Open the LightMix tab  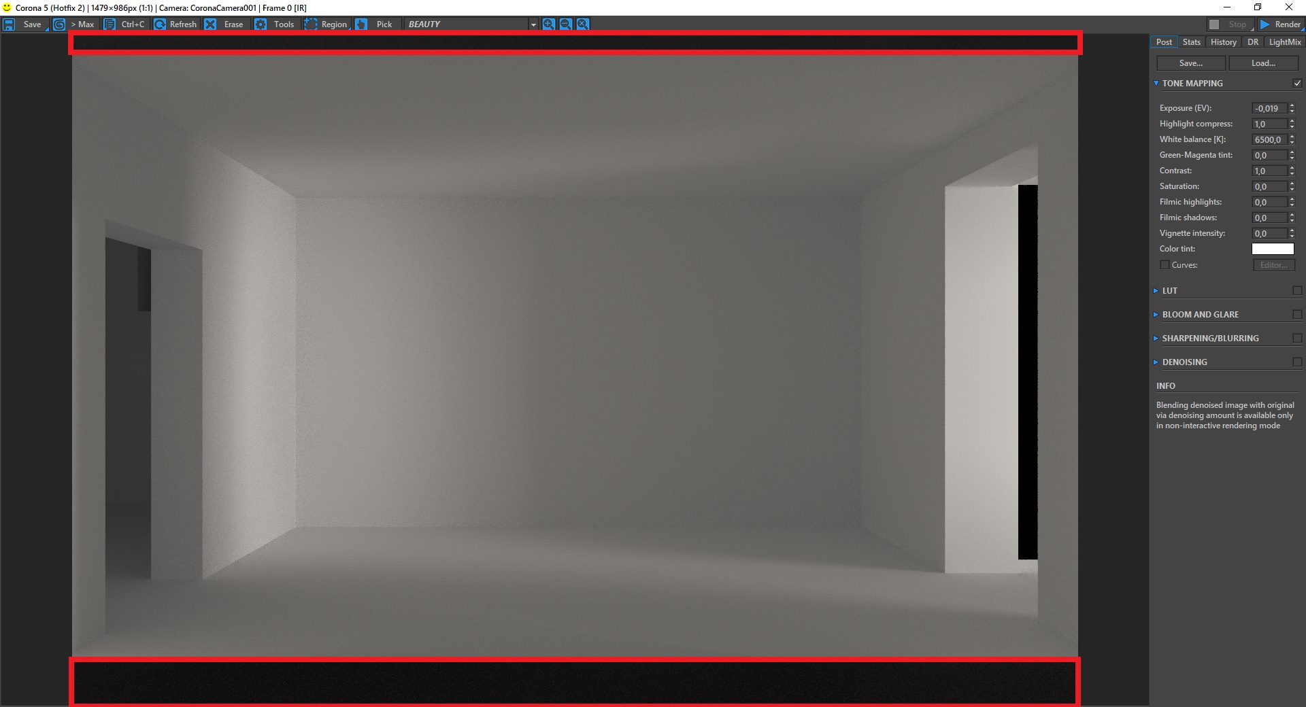(1284, 42)
